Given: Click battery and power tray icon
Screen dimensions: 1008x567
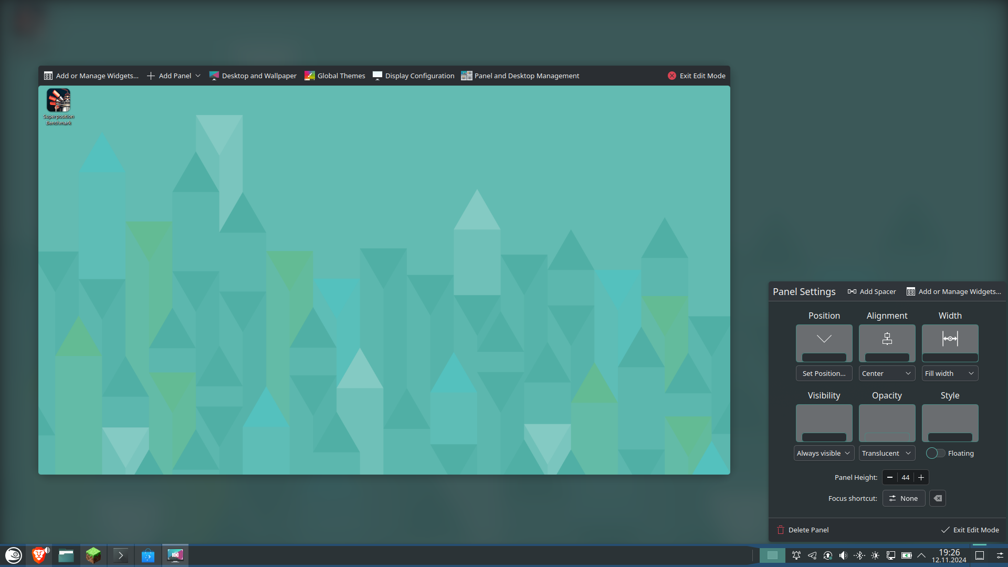Looking at the screenshot, I should [907, 555].
